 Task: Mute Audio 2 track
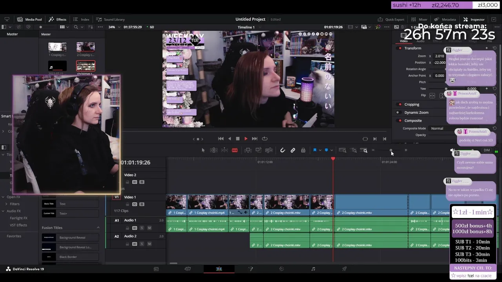point(149,244)
